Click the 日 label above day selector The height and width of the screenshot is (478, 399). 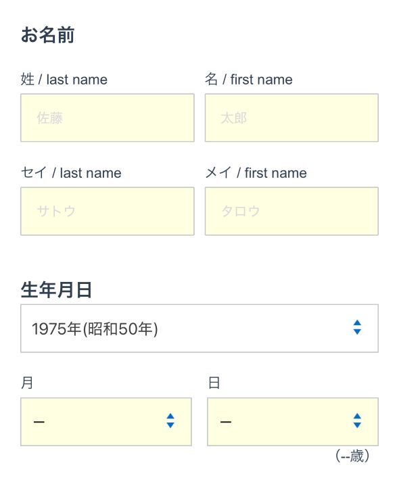(x=214, y=383)
